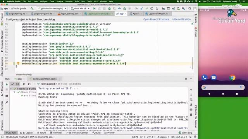Viewport: 248px width, 139px height.
Task: Sort test results alphabetically
Action: [24, 84]
